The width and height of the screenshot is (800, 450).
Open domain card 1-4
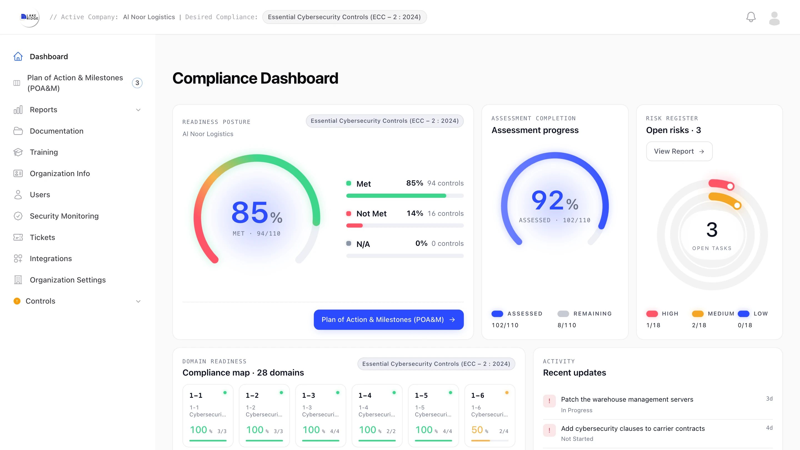(x=377, y=416)
